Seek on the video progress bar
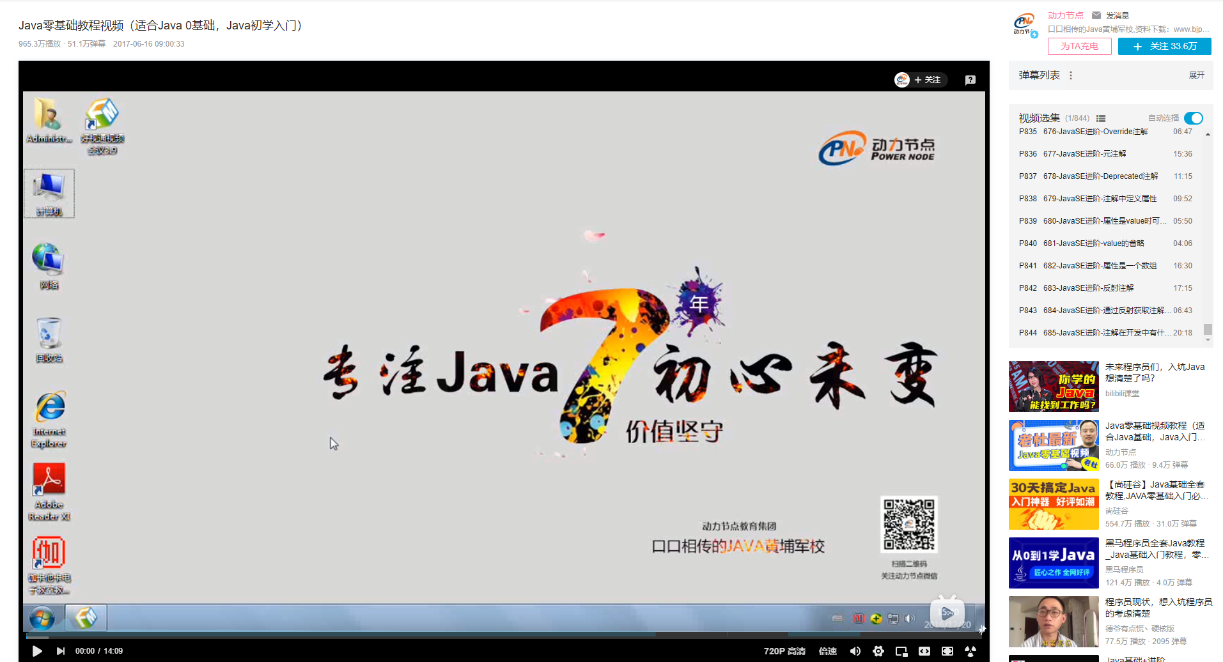 pyautogui.click(x=504, y=636)
